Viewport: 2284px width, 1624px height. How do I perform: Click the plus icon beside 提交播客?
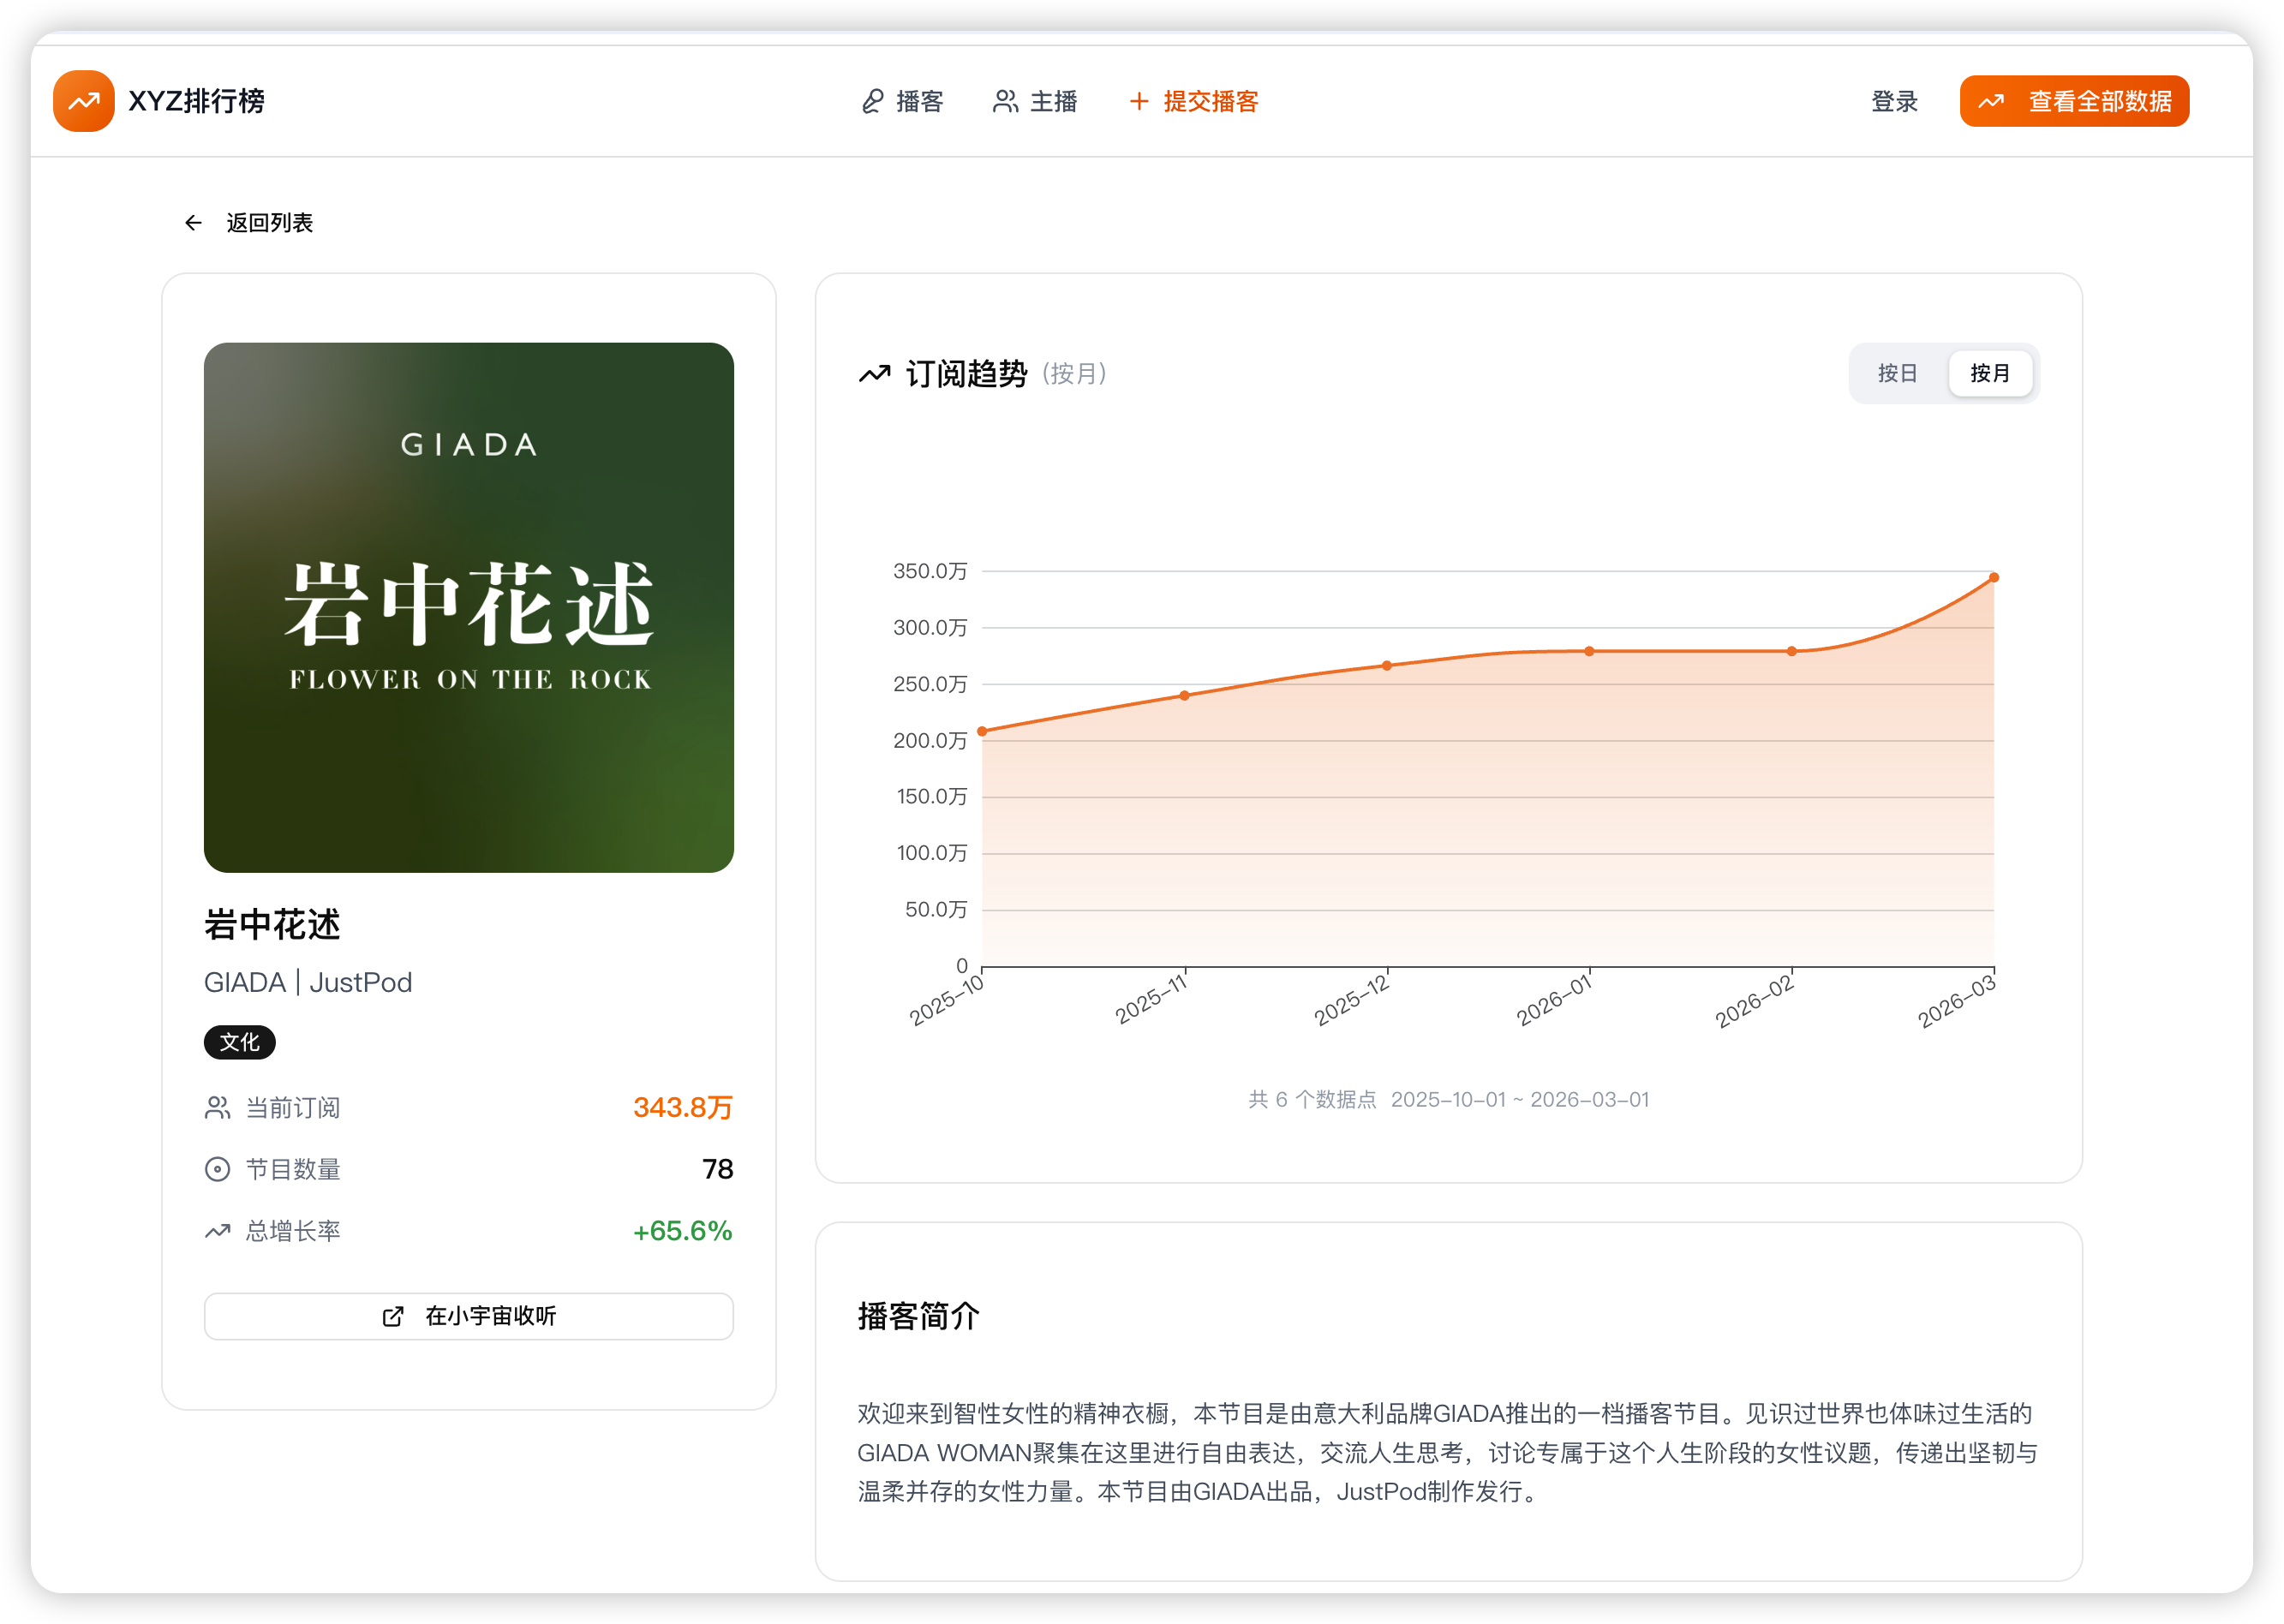[x=1138, y=102]
